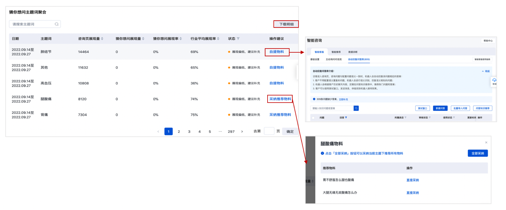506x210 pixels.
Task: Sort by 咨询页展现量 using sort arrows
Action: (102, 39)
